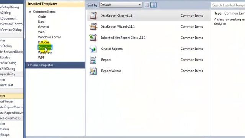The height and width of the screenshot is (138, 245).
Task: Select the XtraReport Wizard v11.1 icon
Action: pyautogui.click(x=93, y=26)
